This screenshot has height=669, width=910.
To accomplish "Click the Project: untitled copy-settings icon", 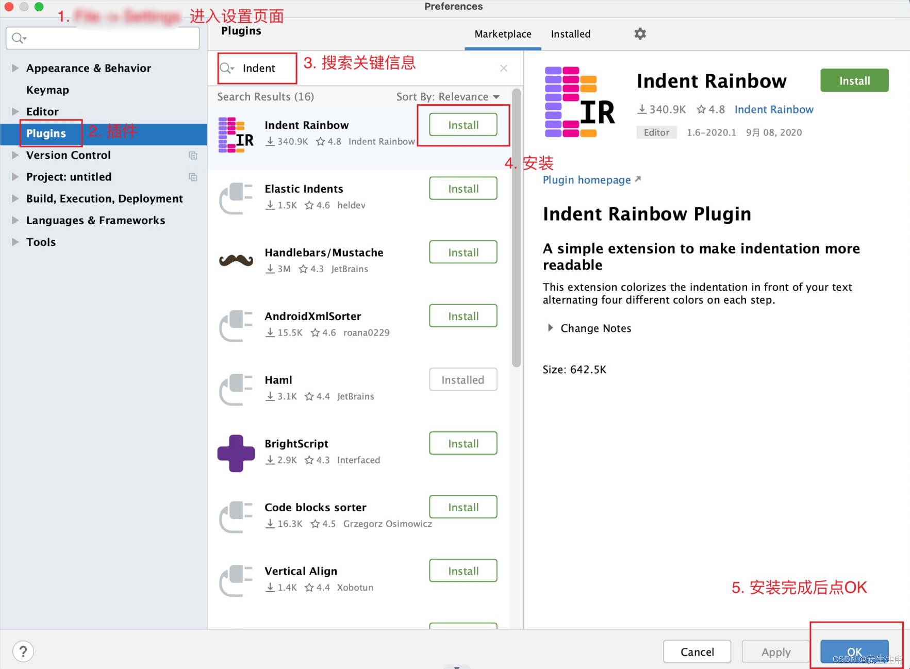I will pyautogui.click(x=193, y=177).
